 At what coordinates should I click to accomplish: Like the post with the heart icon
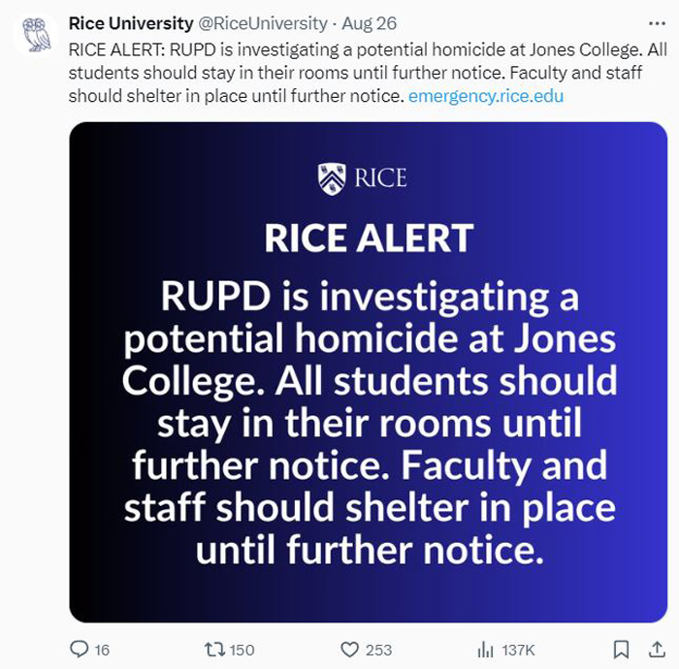coord(349,650)
